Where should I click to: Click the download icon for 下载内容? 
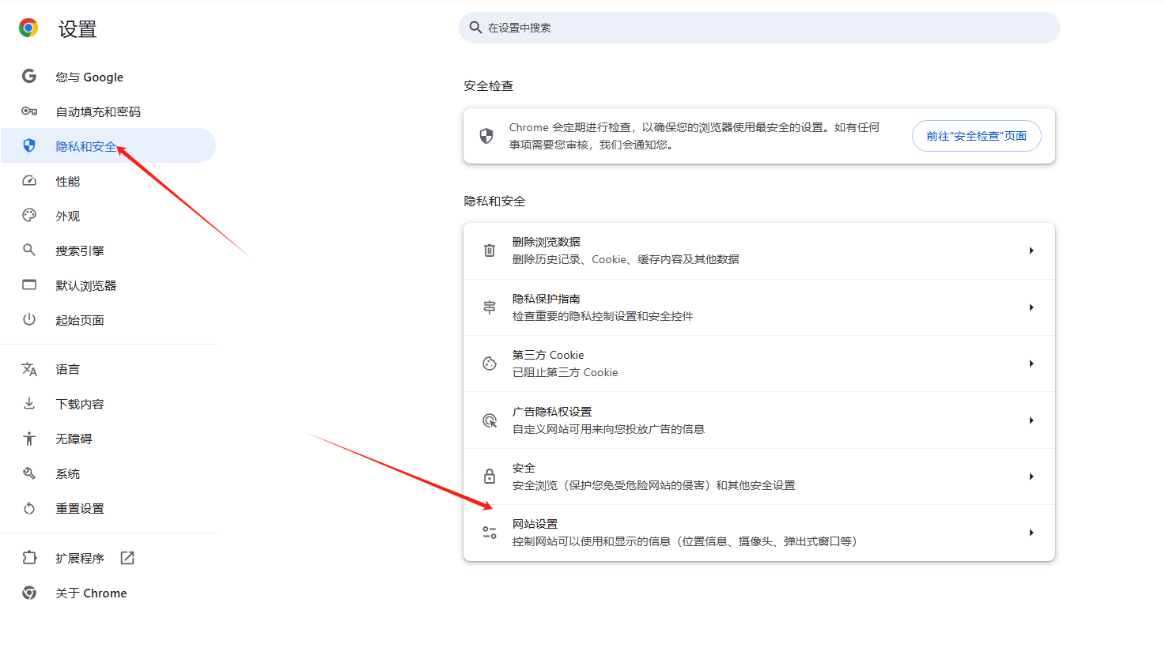tap(29, 404)
